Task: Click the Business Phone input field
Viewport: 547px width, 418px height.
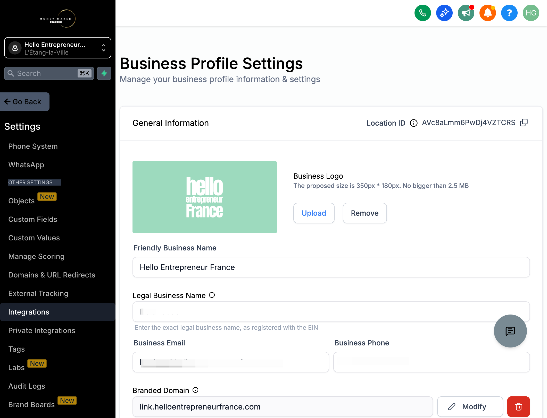Action: tap(432, 362)
